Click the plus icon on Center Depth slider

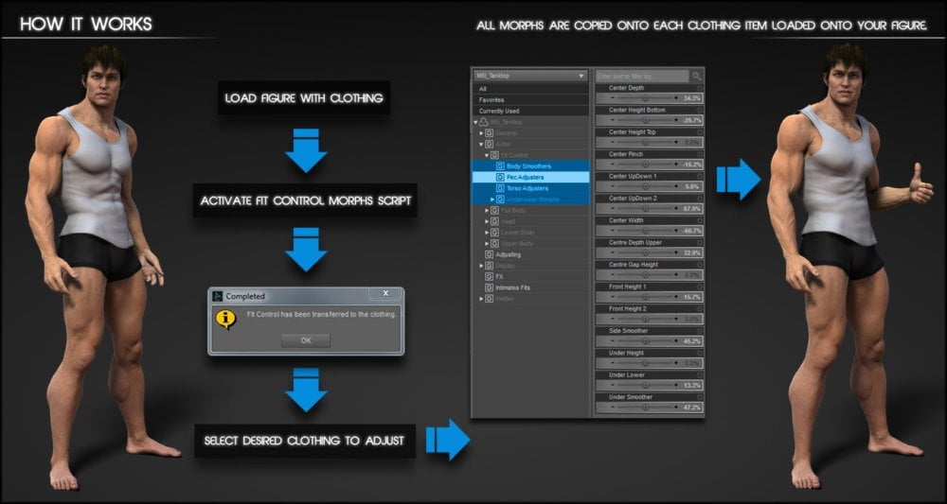click(x=676, y=97)
